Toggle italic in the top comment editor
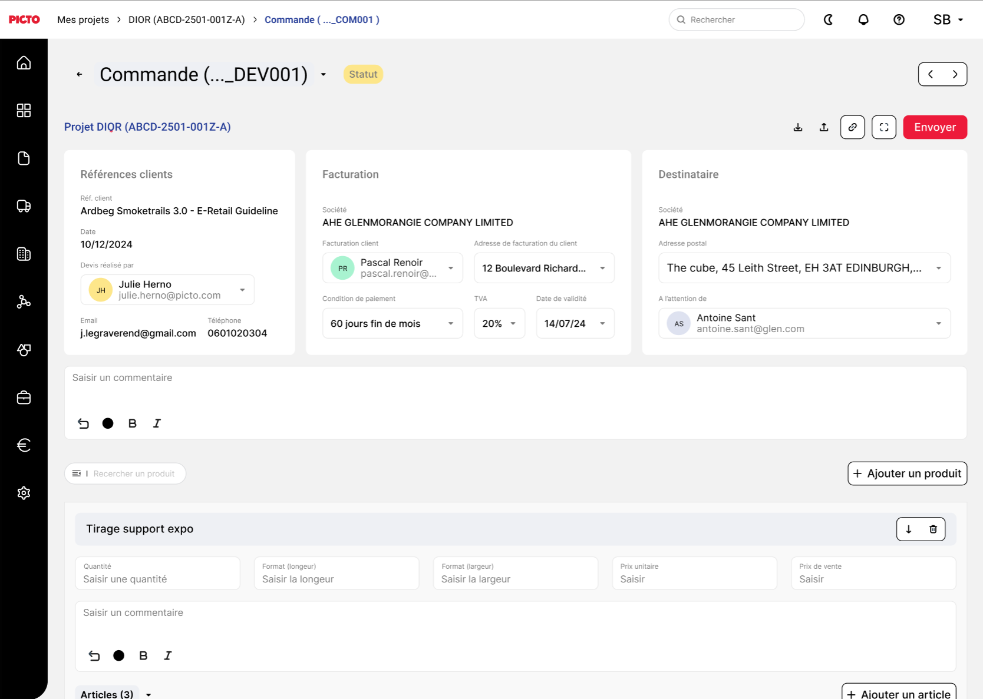Image resolution: width=983 pixels, height=699 pixels. [x=157, y=423]
